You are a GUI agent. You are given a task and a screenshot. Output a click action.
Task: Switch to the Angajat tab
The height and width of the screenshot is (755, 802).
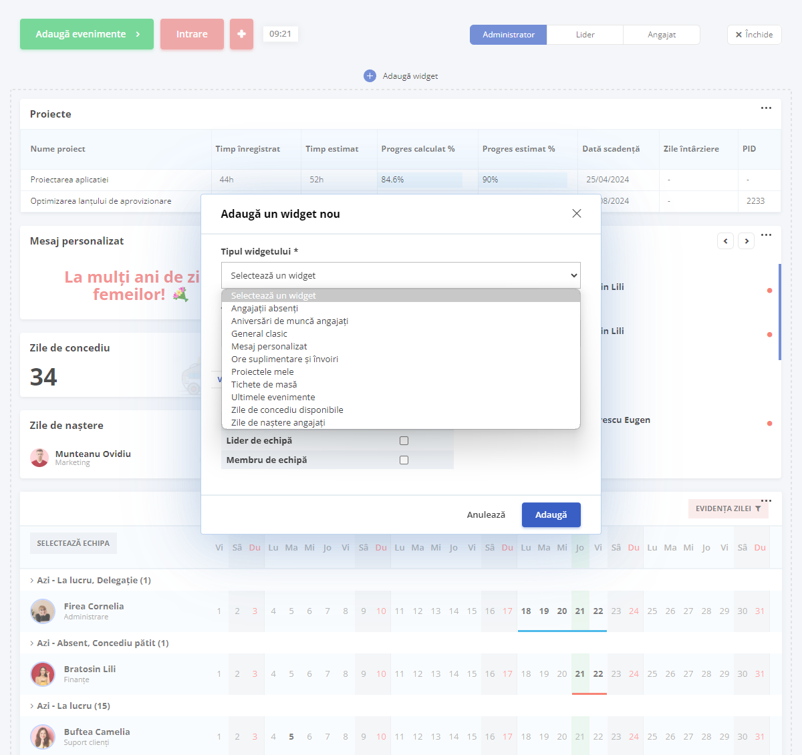[662, 35]
